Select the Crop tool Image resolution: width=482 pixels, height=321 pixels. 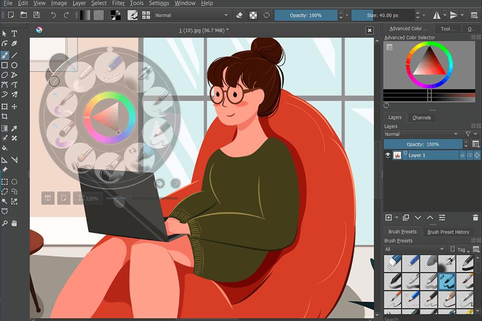[x=5, y=116]
